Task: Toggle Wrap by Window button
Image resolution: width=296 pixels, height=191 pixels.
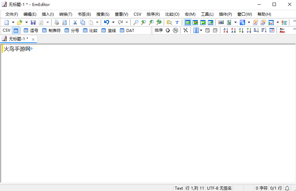Action: pyautogui.click(x=203, y=23)
